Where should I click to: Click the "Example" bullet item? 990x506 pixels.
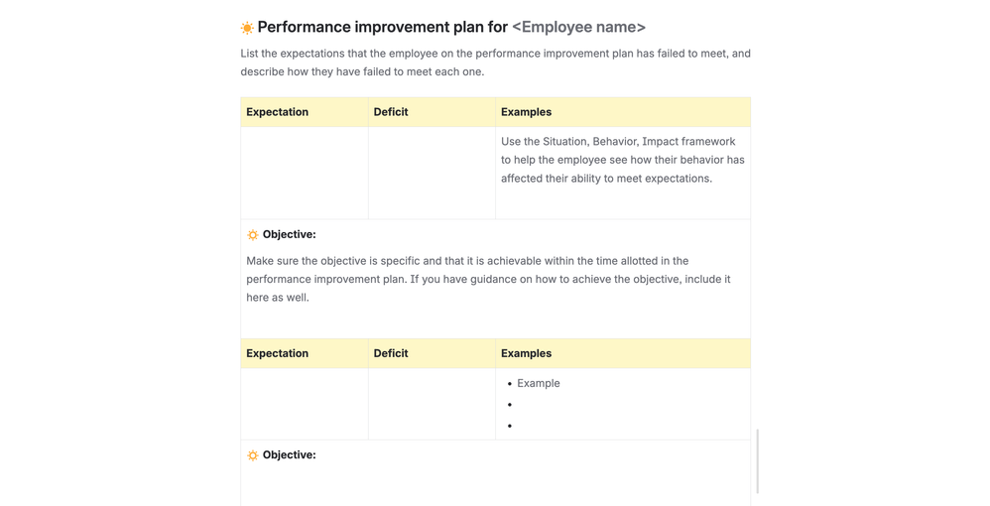point(539,383)
